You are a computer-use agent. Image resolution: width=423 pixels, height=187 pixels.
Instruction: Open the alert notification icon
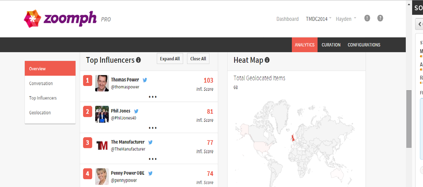click(367, 18)
